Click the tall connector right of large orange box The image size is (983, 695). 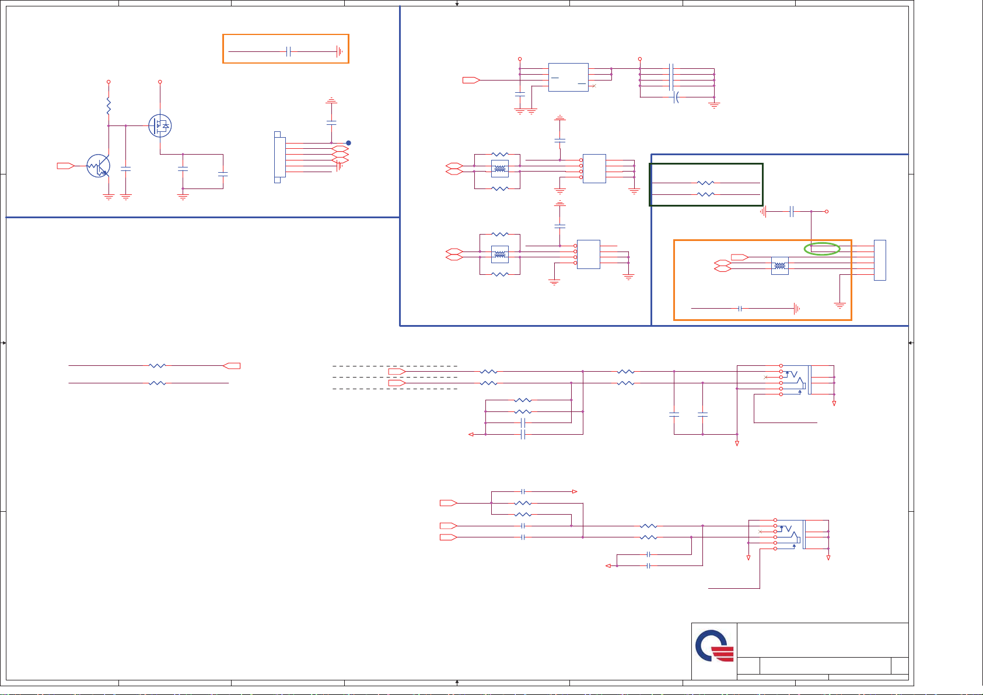tap(880, 260)
